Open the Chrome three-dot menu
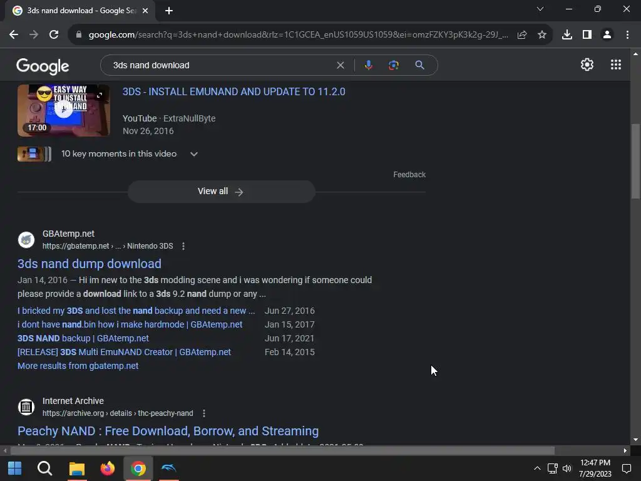Screen dimensions: 641x481 (627, 35)
